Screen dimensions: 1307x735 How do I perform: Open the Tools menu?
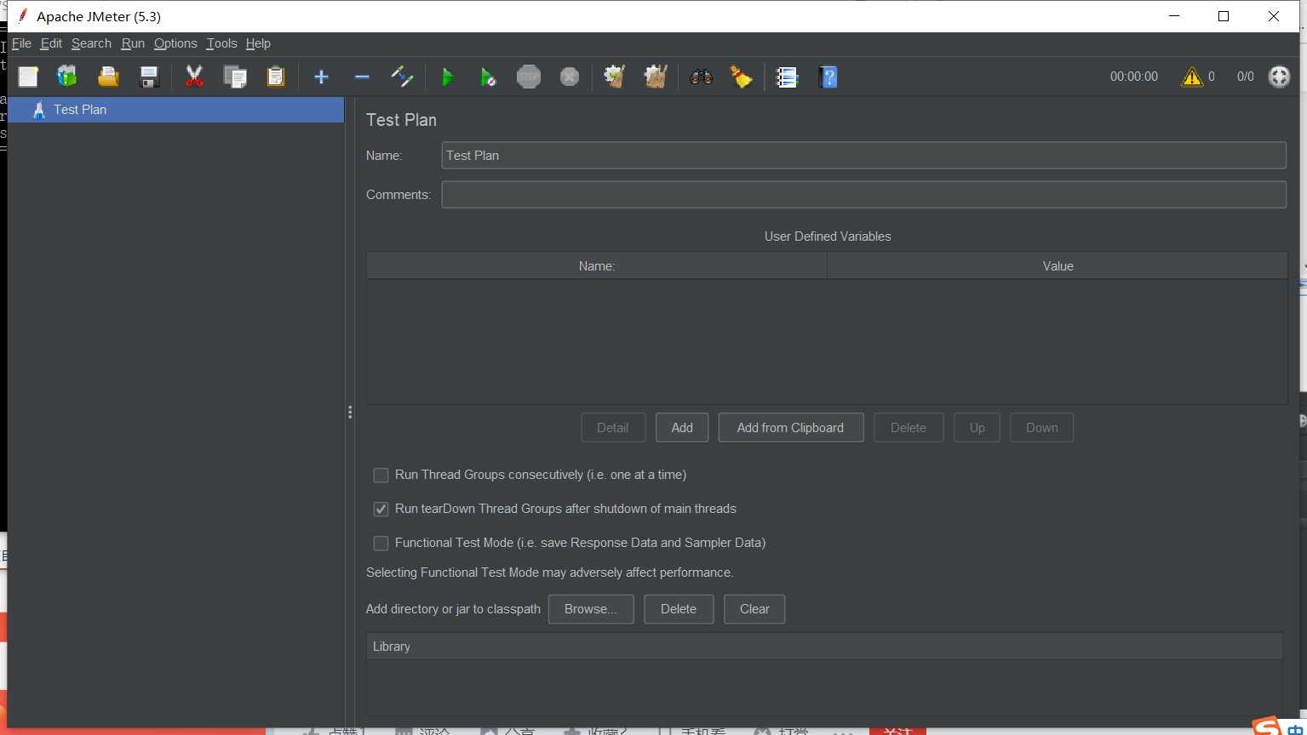coord(221,43)
